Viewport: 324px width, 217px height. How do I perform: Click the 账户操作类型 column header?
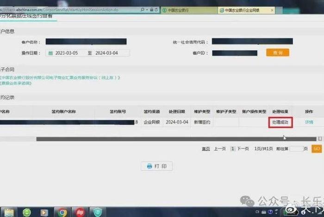(x=254, y=112)
